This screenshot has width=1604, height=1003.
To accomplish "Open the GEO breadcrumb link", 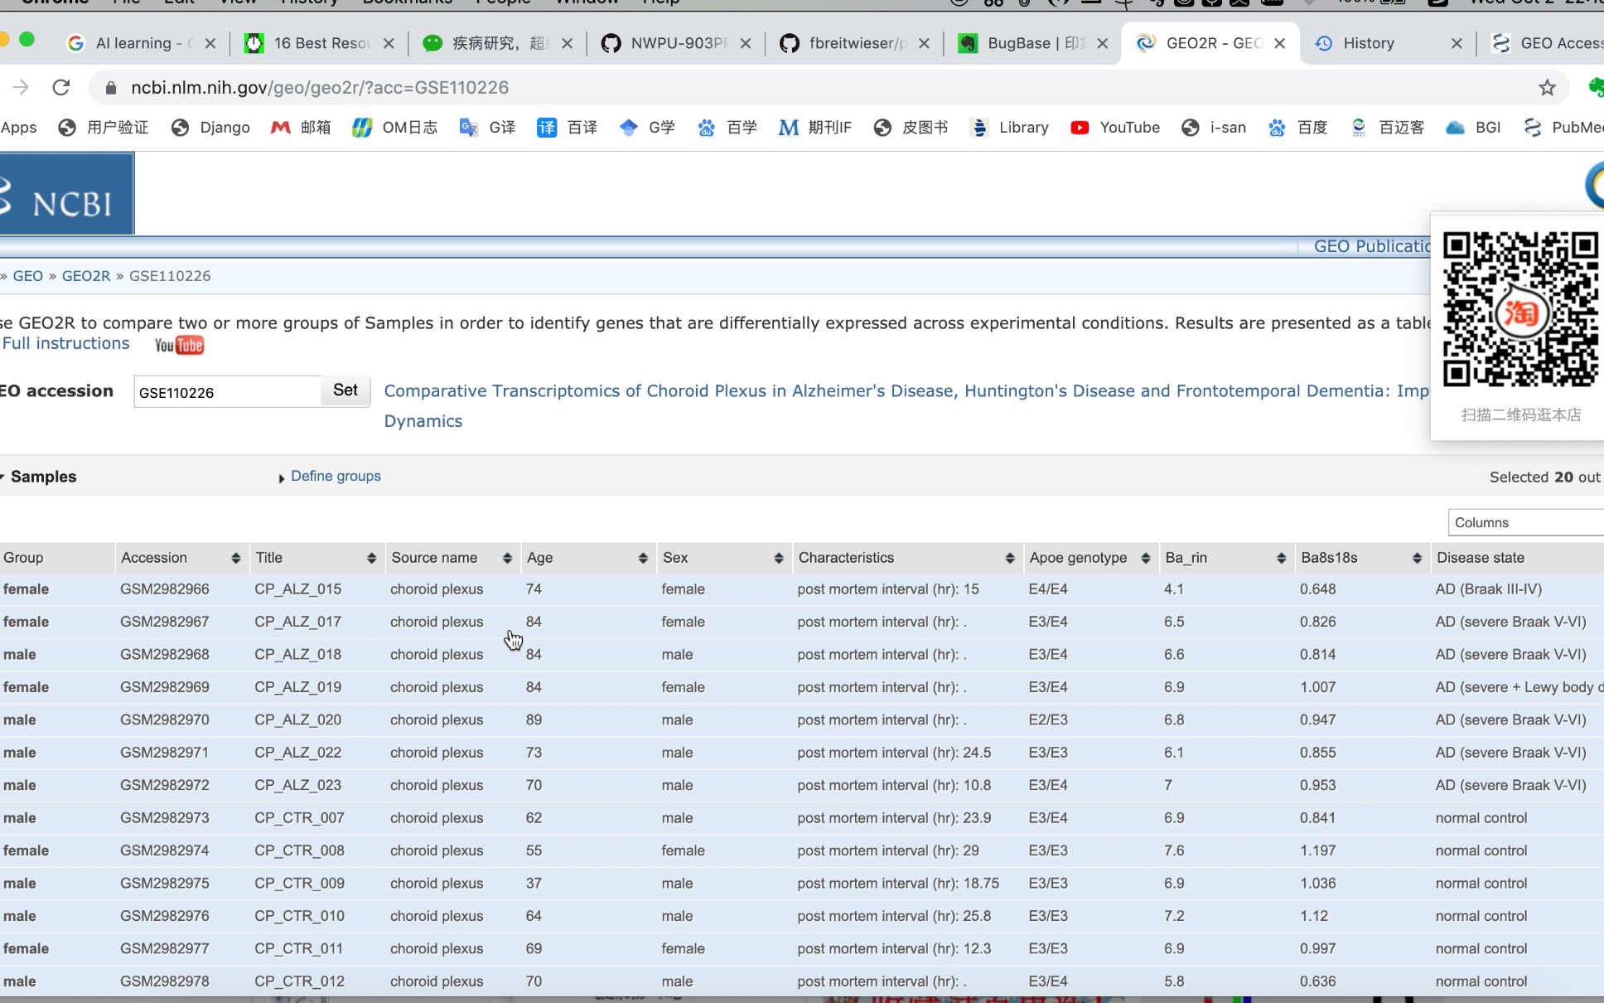I will [x=27, y=276].
